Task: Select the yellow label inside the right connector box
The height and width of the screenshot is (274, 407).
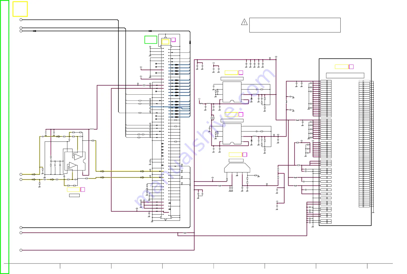Action: point(341,67)
